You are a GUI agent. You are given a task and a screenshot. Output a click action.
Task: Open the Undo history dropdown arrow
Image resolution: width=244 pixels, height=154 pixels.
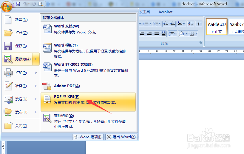tap(29, 4)
